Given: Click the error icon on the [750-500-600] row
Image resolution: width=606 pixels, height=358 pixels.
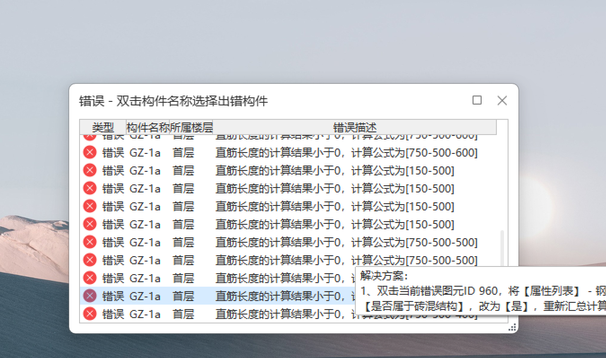Looking at the screenshot, I should click(x=89, y=153).
